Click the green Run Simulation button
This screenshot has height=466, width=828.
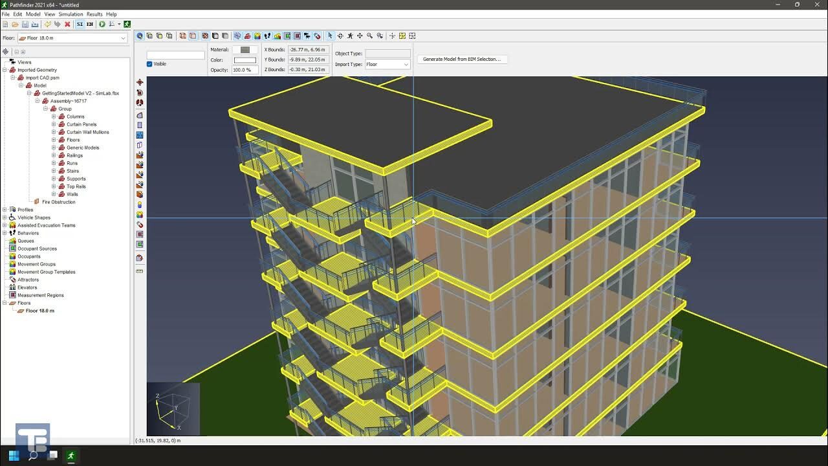point(102,25)
